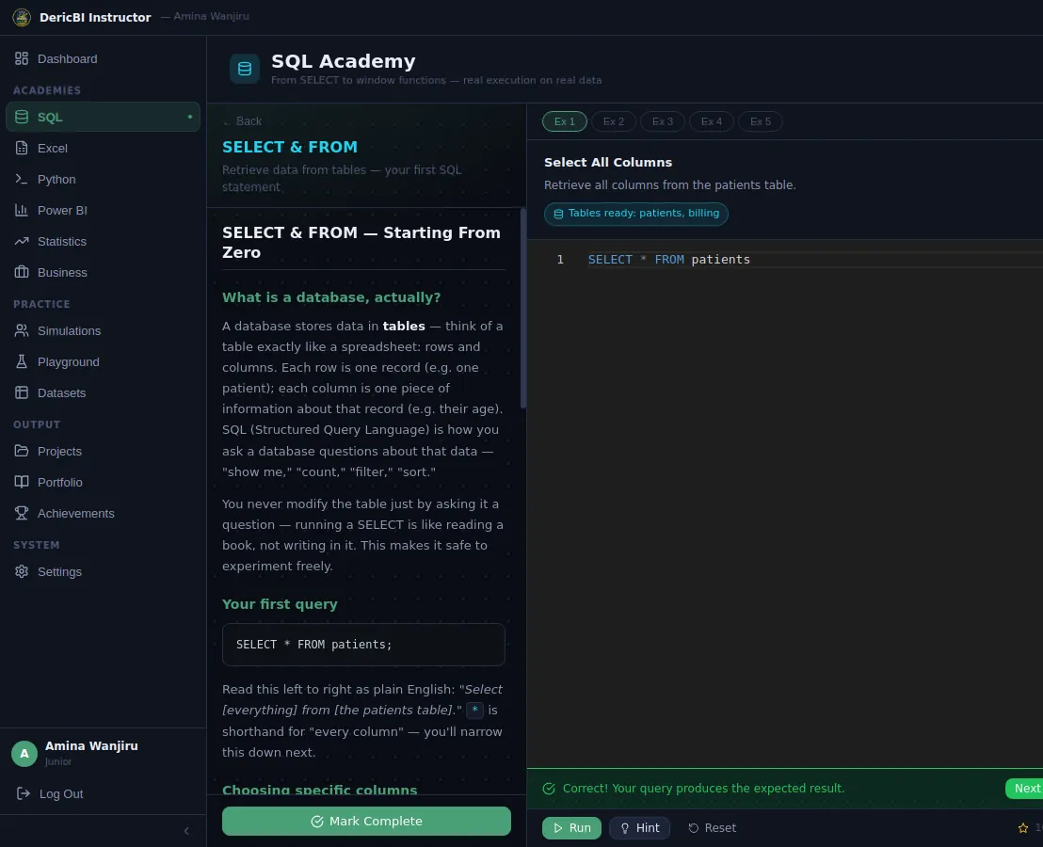Screen dimensions: 1043x847
Task: Click the Achievements trophy icon
Action: pos(22,513)
